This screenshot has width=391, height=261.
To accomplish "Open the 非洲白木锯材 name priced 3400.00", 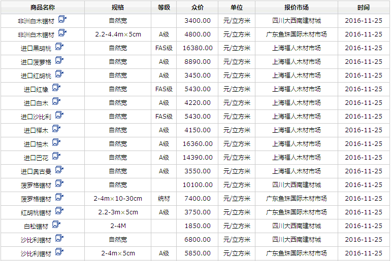I will (36, 21).
